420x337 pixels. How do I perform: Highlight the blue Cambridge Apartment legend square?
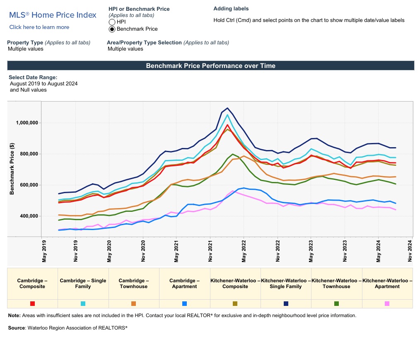click(x=184, y=304)
